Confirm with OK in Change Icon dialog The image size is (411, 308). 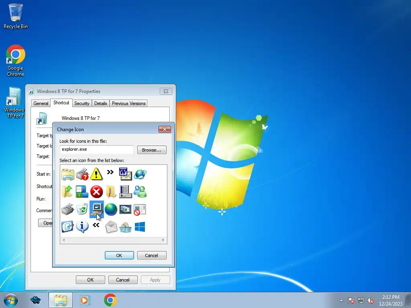119,255
